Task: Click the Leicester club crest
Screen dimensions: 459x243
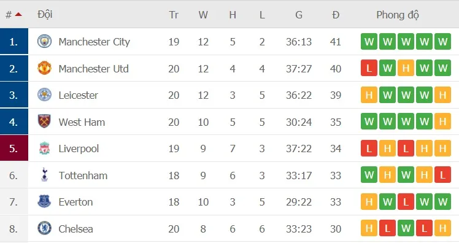Action: 45,95
